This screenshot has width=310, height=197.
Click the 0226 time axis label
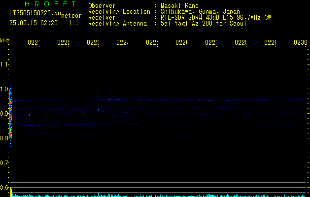[x=181, y=42]
